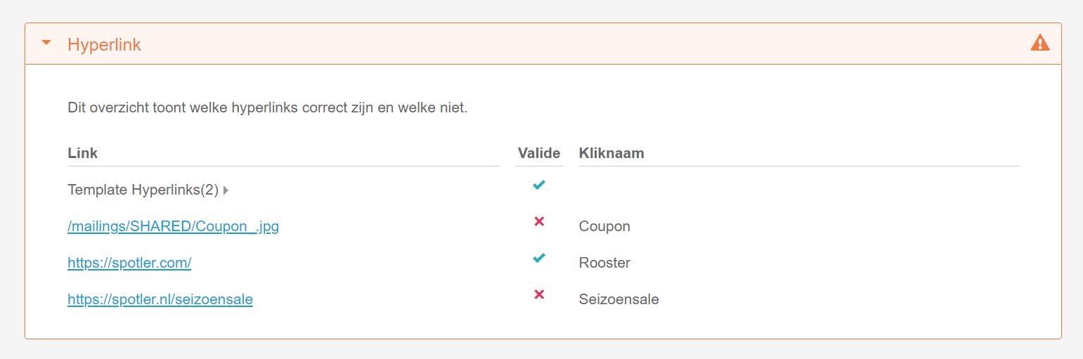Click red cross for seizoensale link
The width and height of the screenshot is (1083, 359).
pos(539,294)
